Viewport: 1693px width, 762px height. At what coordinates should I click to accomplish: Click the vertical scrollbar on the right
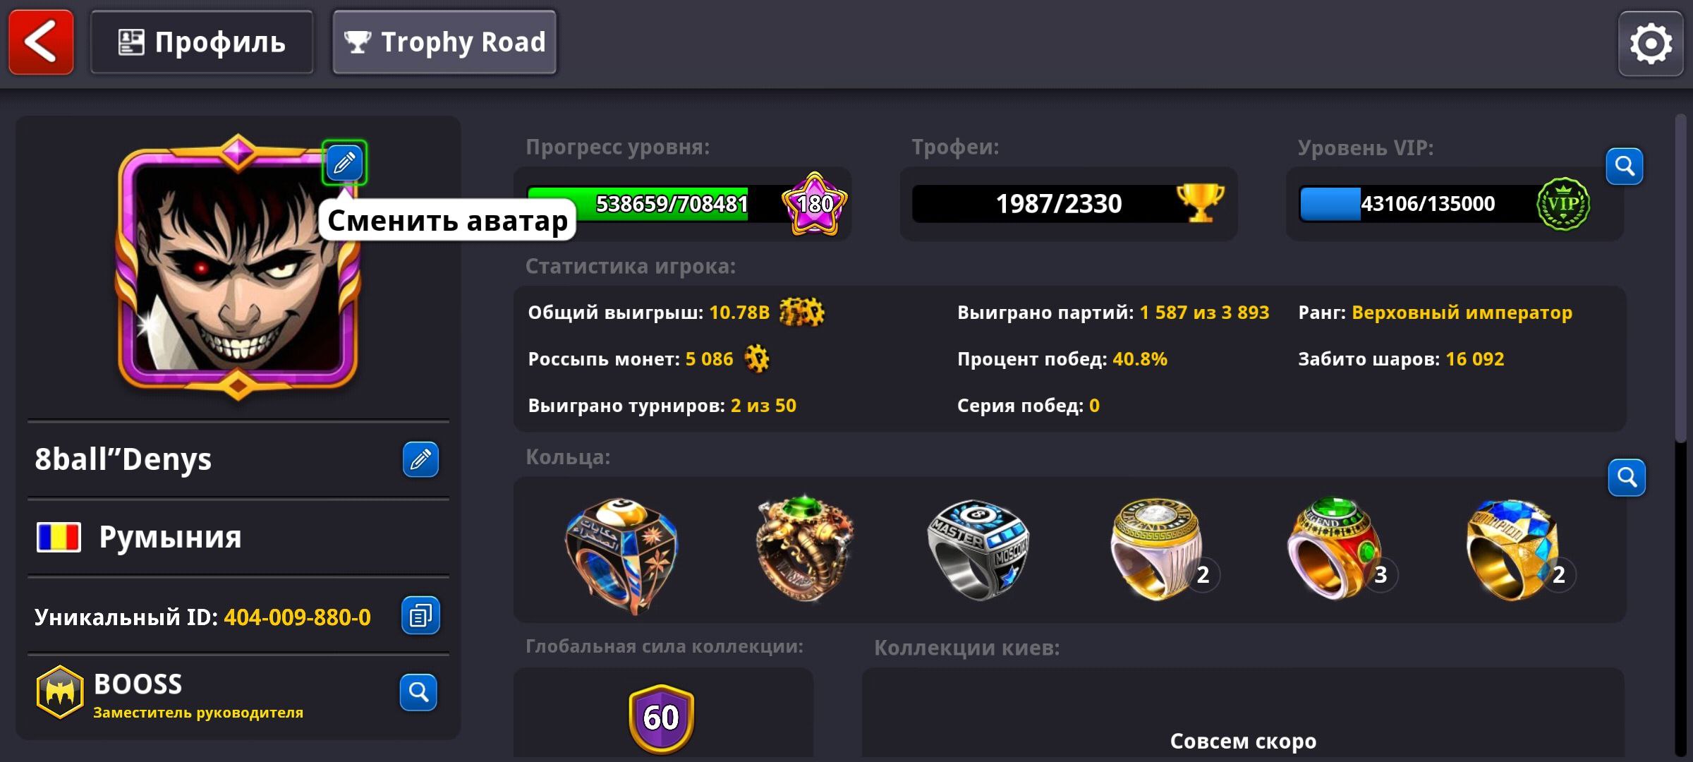[1681, 279]
